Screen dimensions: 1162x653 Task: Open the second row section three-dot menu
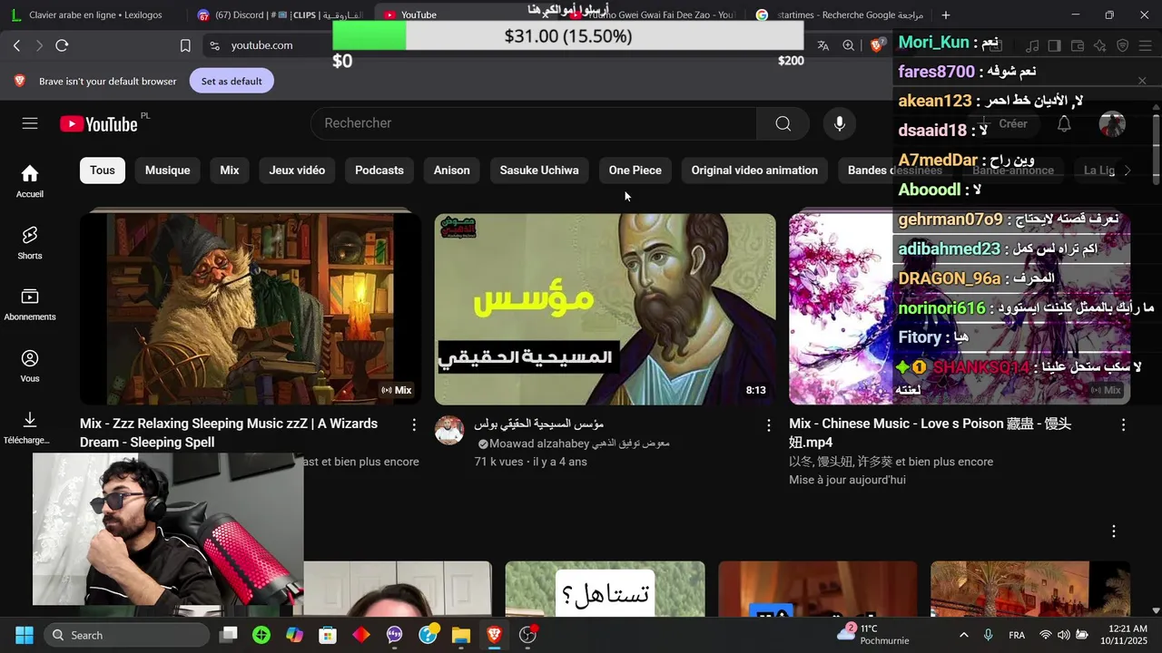1114,531
